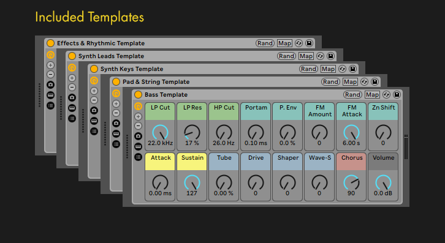This screenshot has height=243, width=445.
Task: Enable Map mode in Synth Leads Template
Action: click(x=306, y=56)
